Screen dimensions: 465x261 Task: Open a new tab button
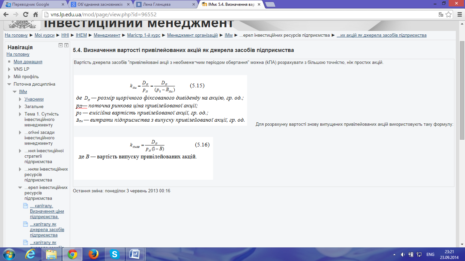point(270,4)
